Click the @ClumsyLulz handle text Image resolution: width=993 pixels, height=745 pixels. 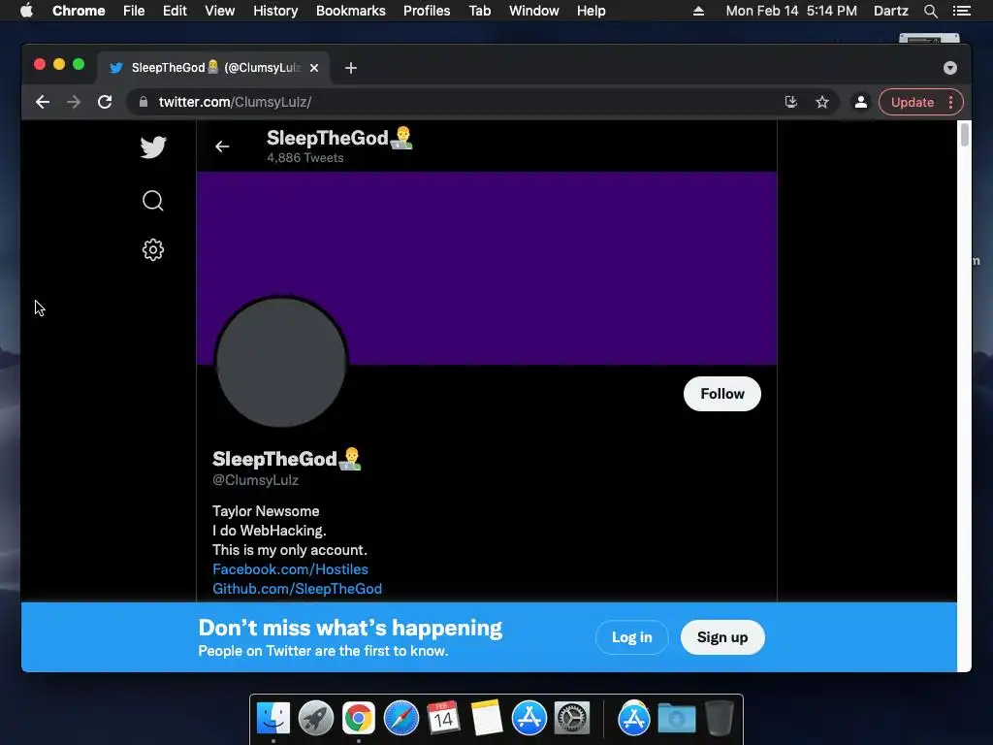point(255,480)
